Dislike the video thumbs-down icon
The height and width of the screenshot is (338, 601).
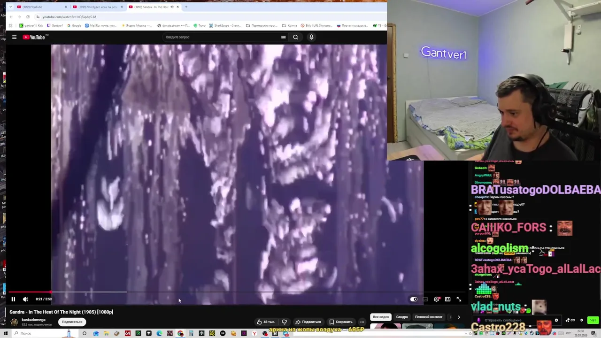[284, 322]
